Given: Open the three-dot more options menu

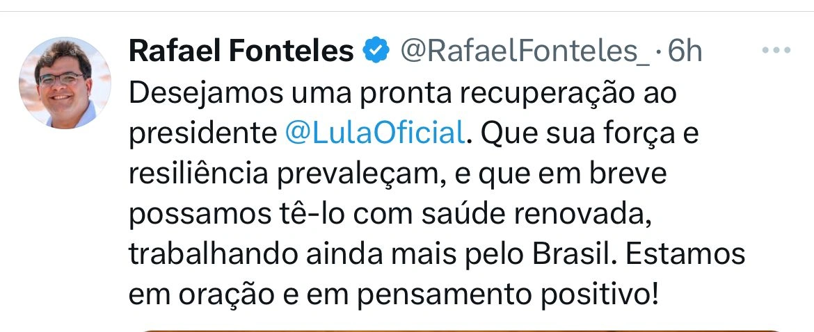Looking at the screenshot, I should [774, 51].
